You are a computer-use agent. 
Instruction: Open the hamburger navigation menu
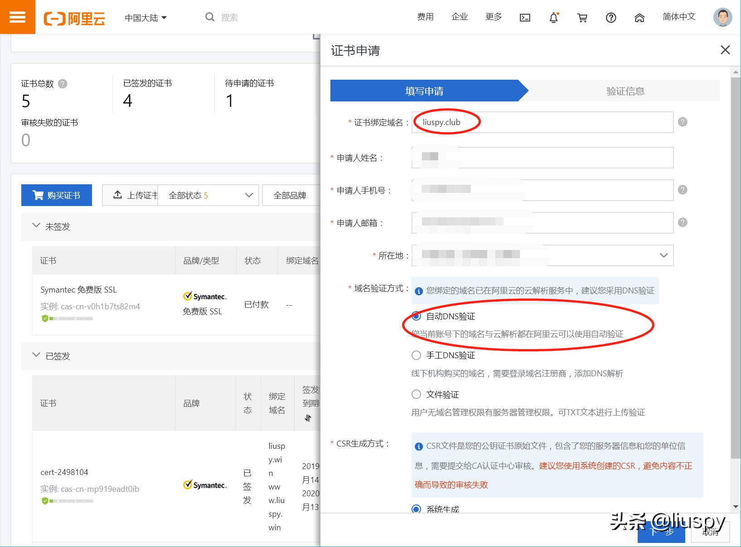coord(18,17)
